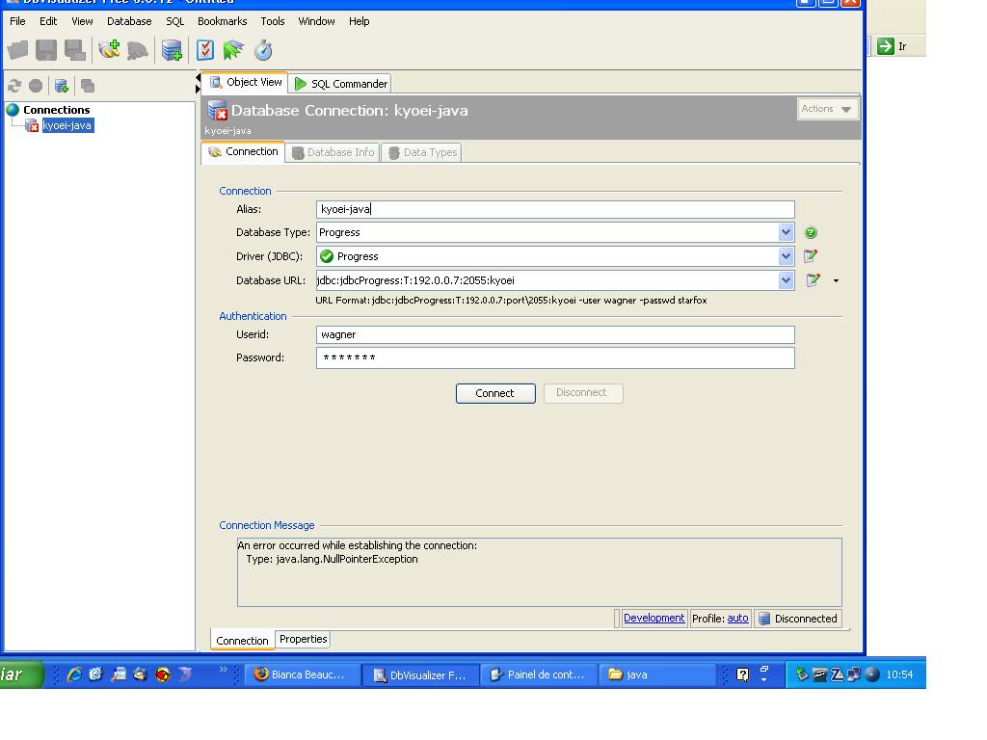Click the question mark help taskbar icon

coord(743,674)
